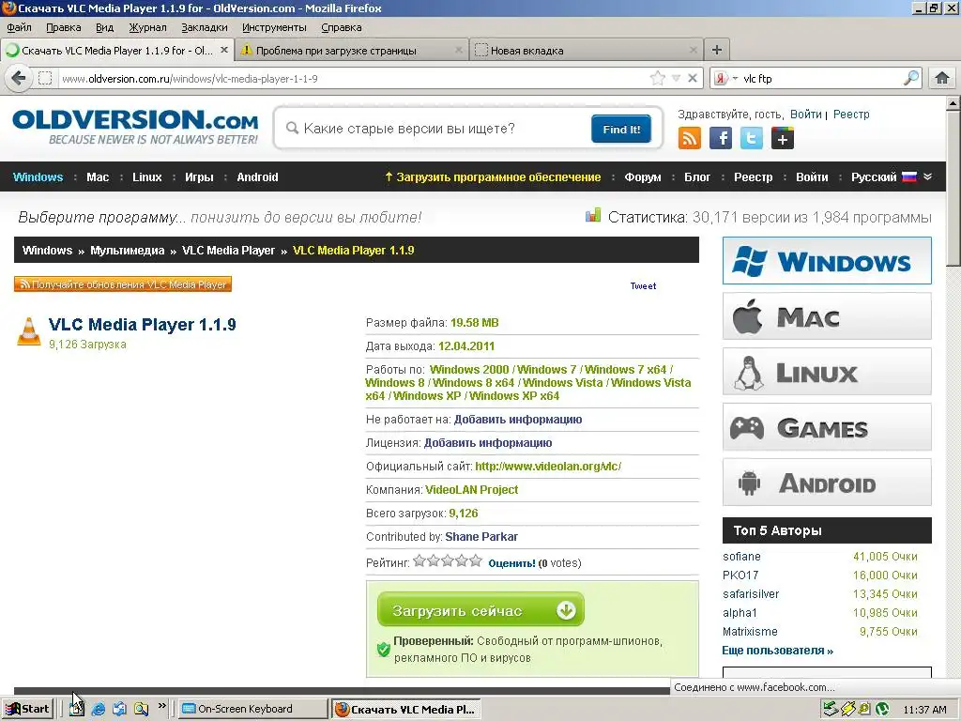Select Linux in site navigation bar
This screenshot has width=961, height=721.
pyautogui.click(x=147, y=177)
